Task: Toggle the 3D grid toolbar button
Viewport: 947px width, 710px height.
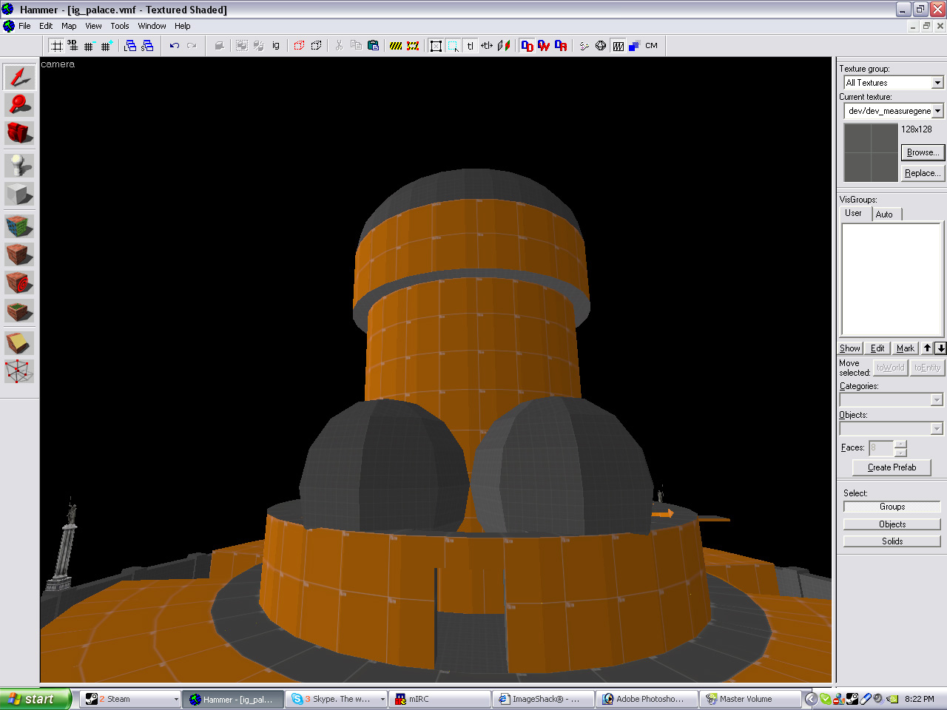Action: (73, 46)
